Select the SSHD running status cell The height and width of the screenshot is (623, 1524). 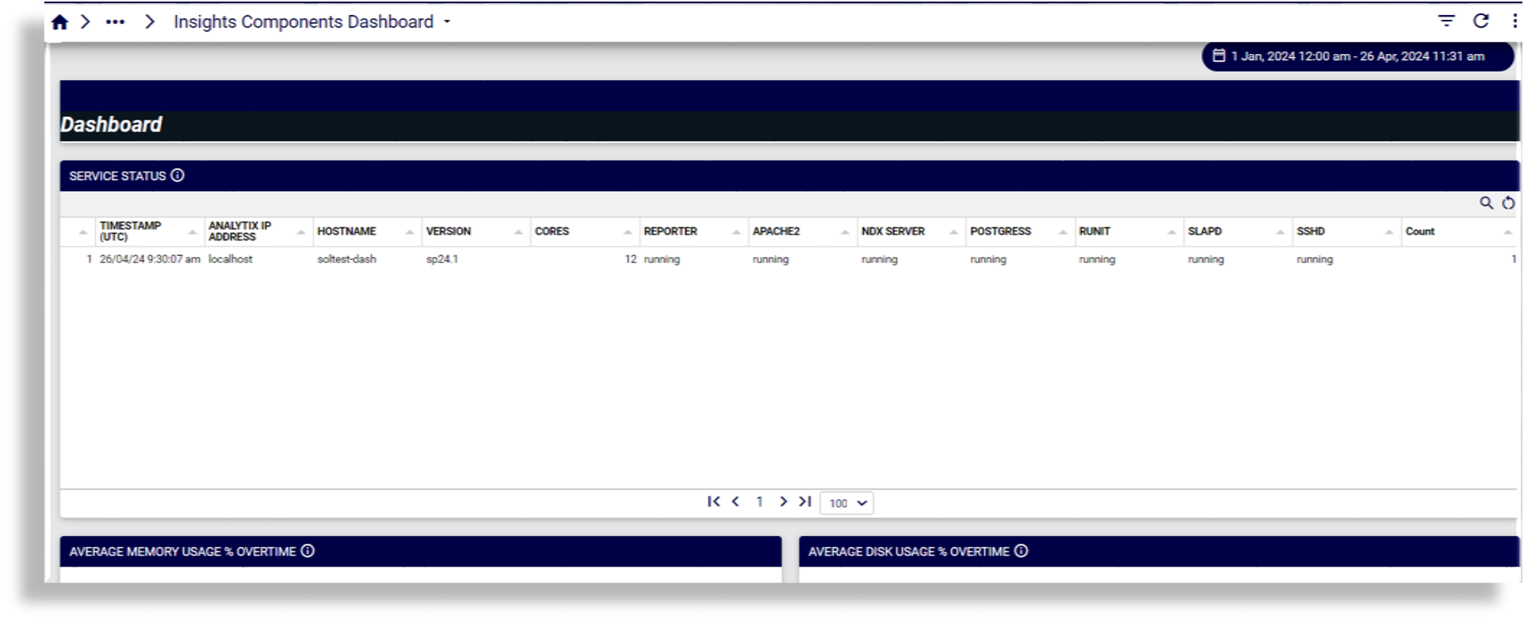1315,259
